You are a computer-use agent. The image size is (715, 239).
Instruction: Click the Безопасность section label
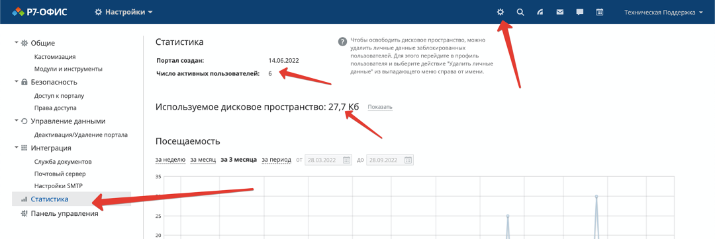[x=54, y=83]
